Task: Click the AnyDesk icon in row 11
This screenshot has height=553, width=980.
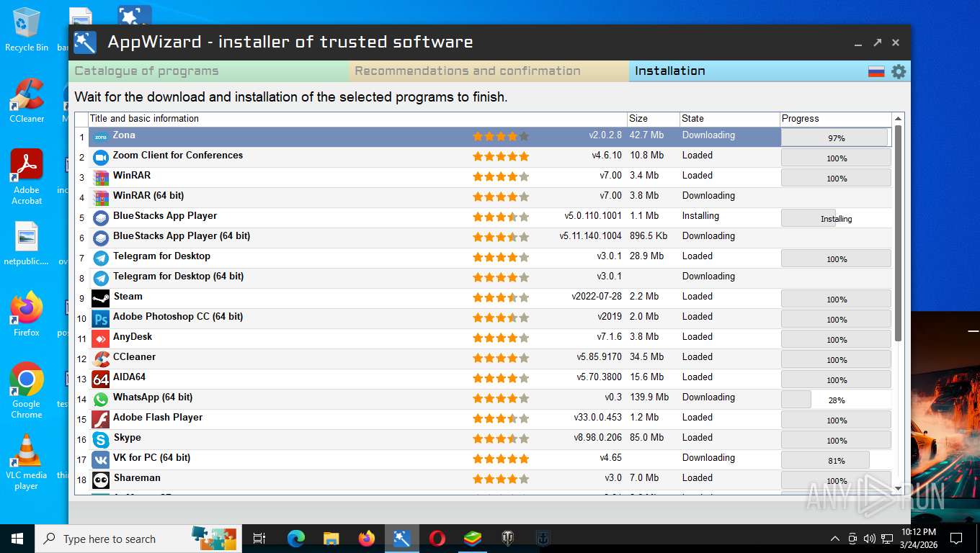Action: (101, 338)
